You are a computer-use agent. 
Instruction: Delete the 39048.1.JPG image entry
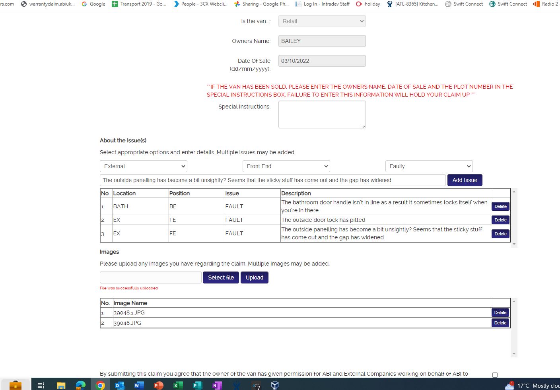pyautogui.click(x=500, y=312)
